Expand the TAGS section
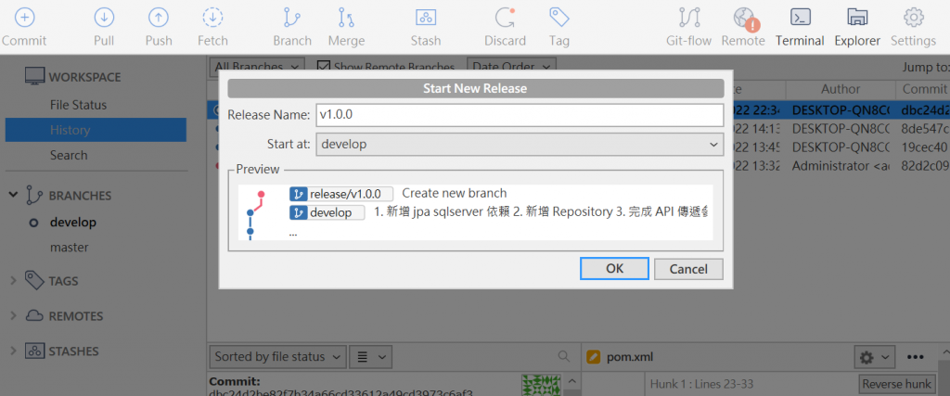Viewport: 950px width, 396px height. (13, 281)
